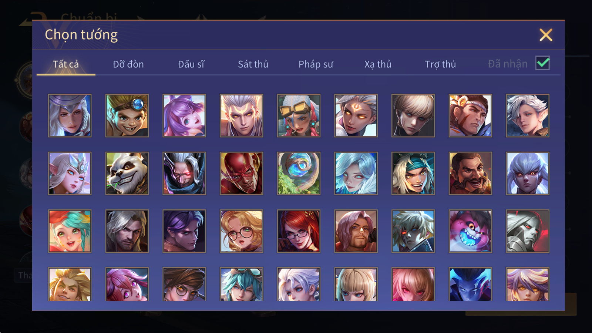Filter by Pháp sư tab

tap(316, 64)
